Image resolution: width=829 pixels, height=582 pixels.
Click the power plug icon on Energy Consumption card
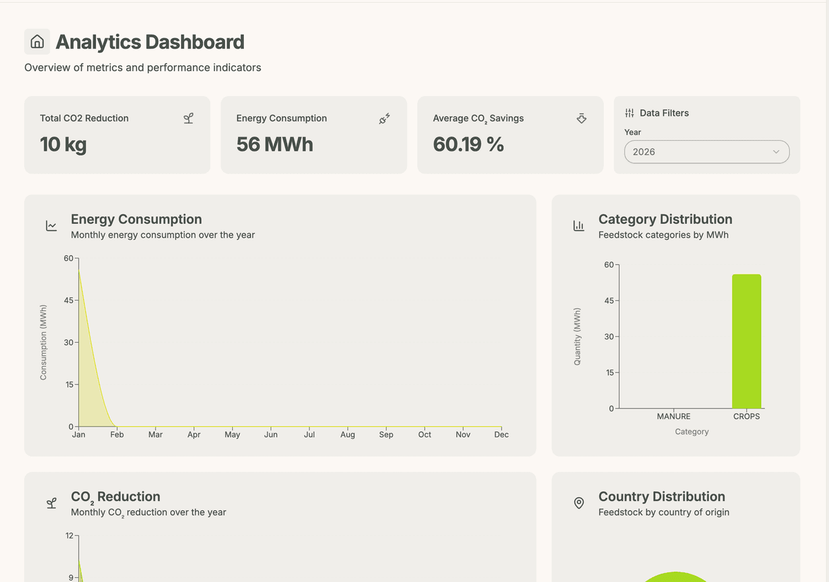tap(384, 118)
